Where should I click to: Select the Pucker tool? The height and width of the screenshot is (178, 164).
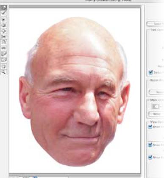click(x=4, y=25)
